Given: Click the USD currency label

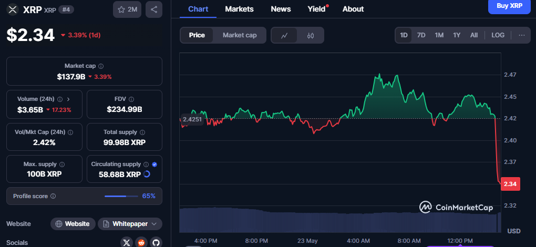Looking at the screenshot, I should [x=514, y=231].
